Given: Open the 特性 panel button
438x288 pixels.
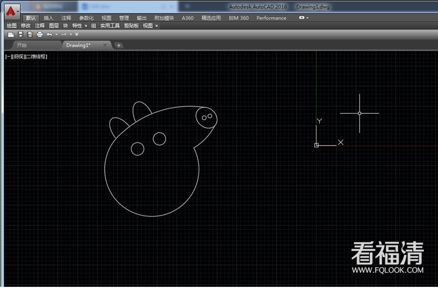Looking at the screenshot, I should [77, 26].
